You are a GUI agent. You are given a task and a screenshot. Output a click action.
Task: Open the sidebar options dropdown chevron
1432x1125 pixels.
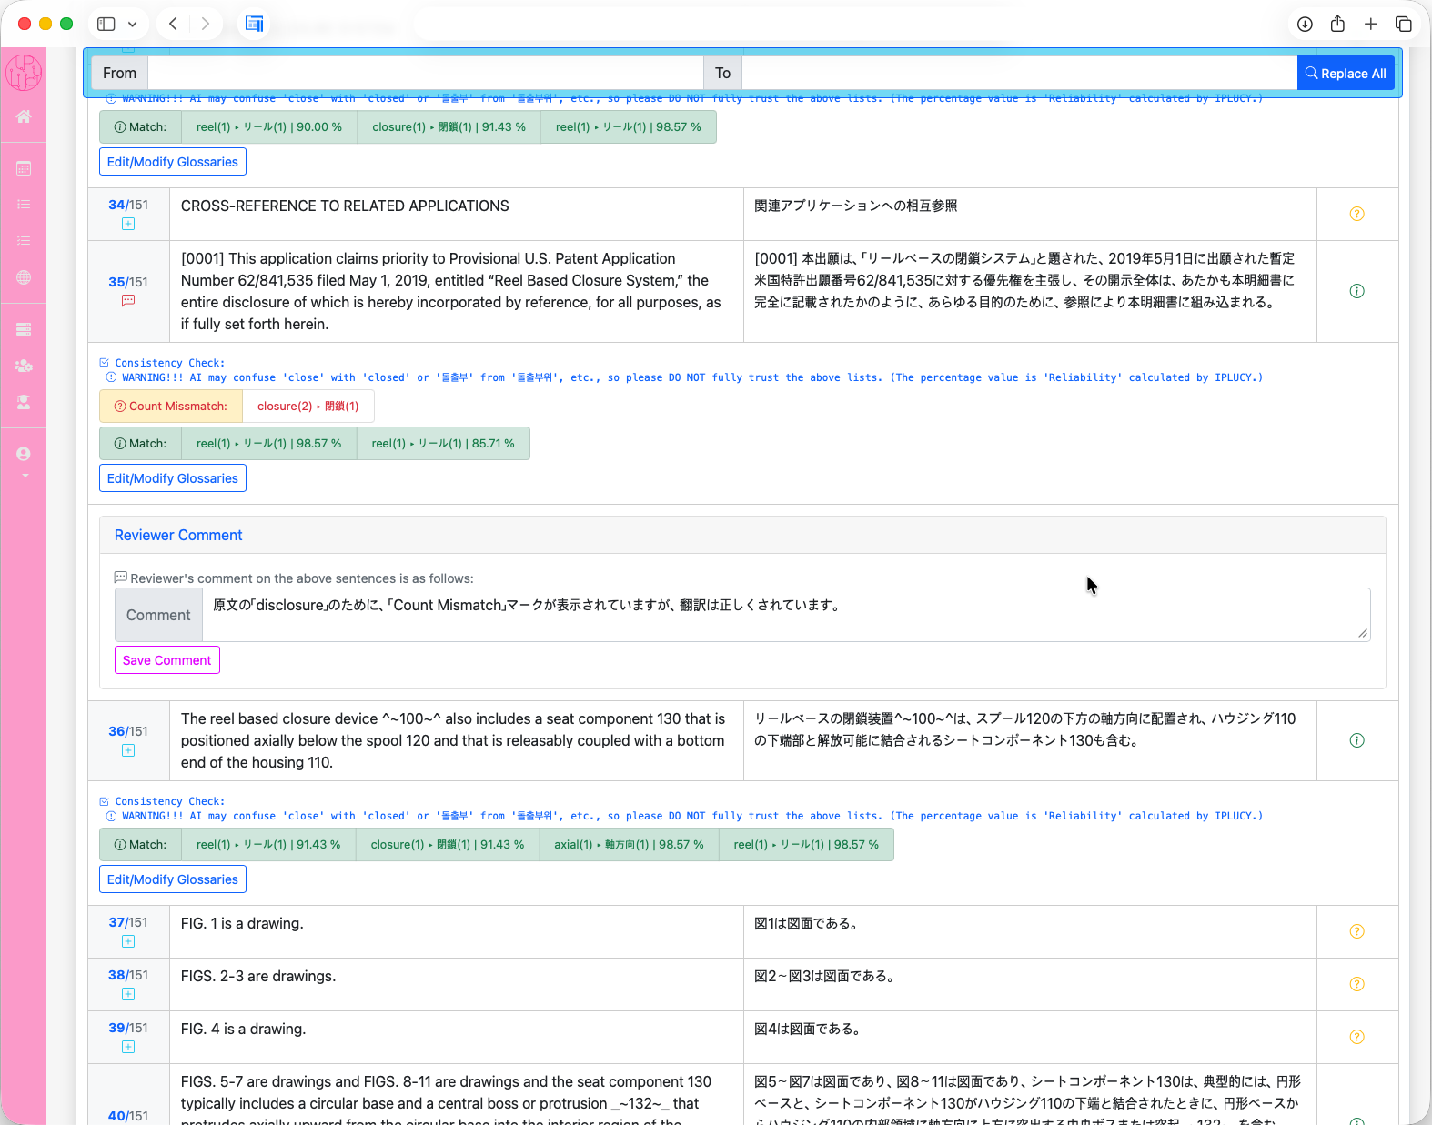[x=133, y=24]
